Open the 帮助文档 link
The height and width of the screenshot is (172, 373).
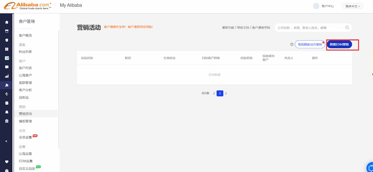pos(243,28)
